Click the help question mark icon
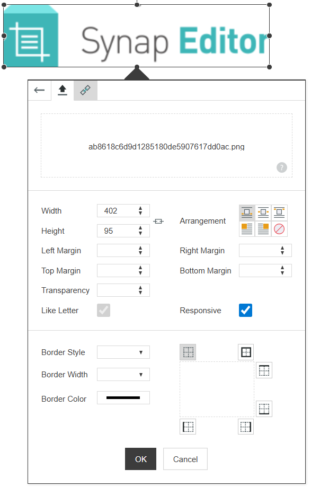The height and width of the screenshot is (487, 311). pyautogui.click(x=281, y=167)
